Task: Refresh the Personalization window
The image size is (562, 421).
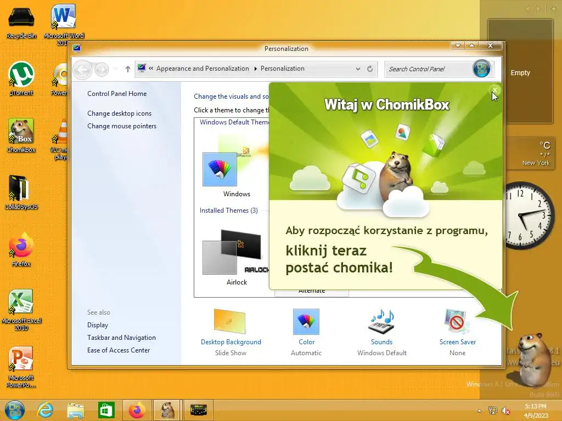Action: 370,69
